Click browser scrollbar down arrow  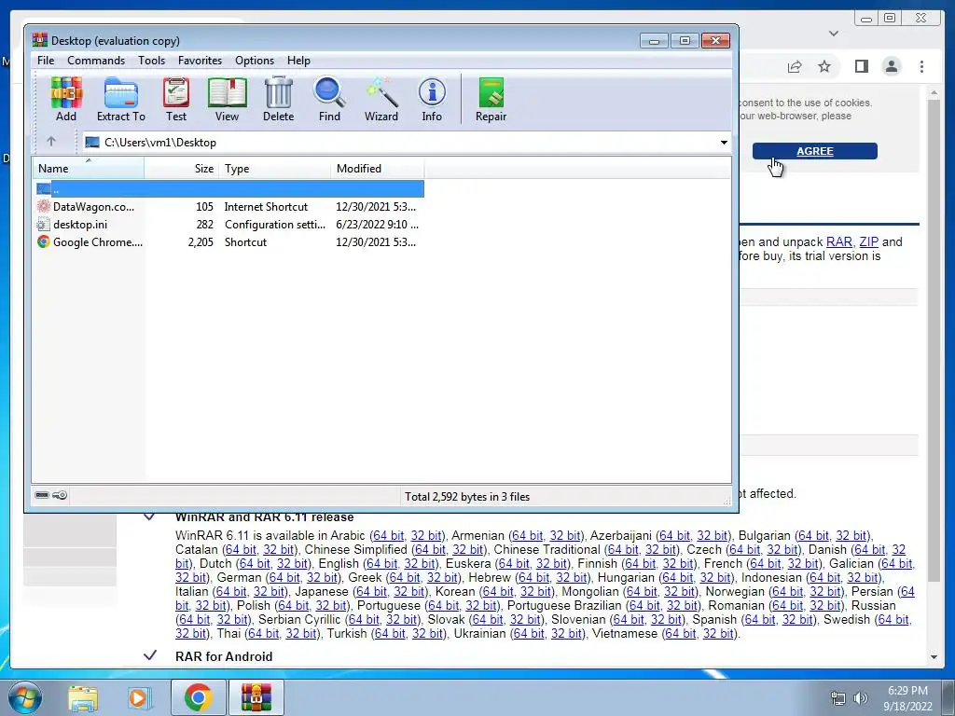[x=934, y=657]
